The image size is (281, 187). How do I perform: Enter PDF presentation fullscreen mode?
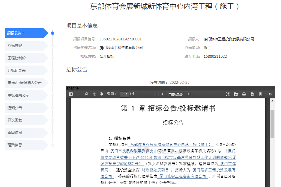click(x=228, y=94)
